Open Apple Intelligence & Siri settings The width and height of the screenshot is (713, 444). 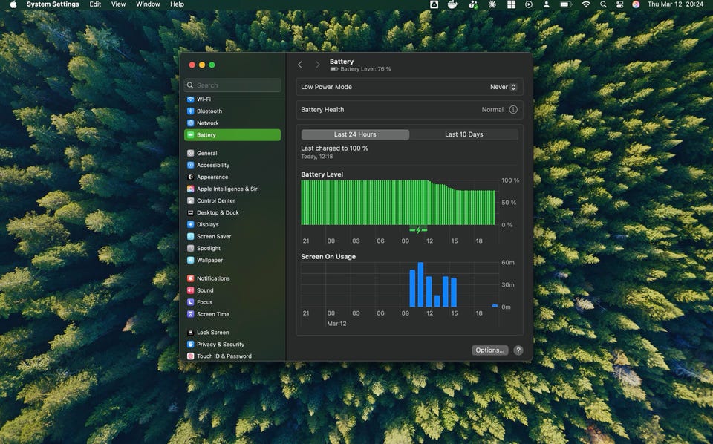point(227,189)
